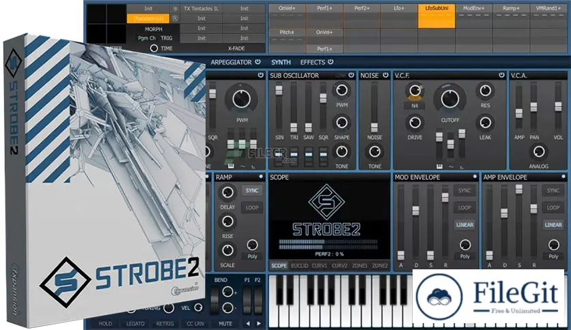Click the V.C.F. DRIVE knob
Viewport: 571px width, 330px height.
click(x=415, y=123)
